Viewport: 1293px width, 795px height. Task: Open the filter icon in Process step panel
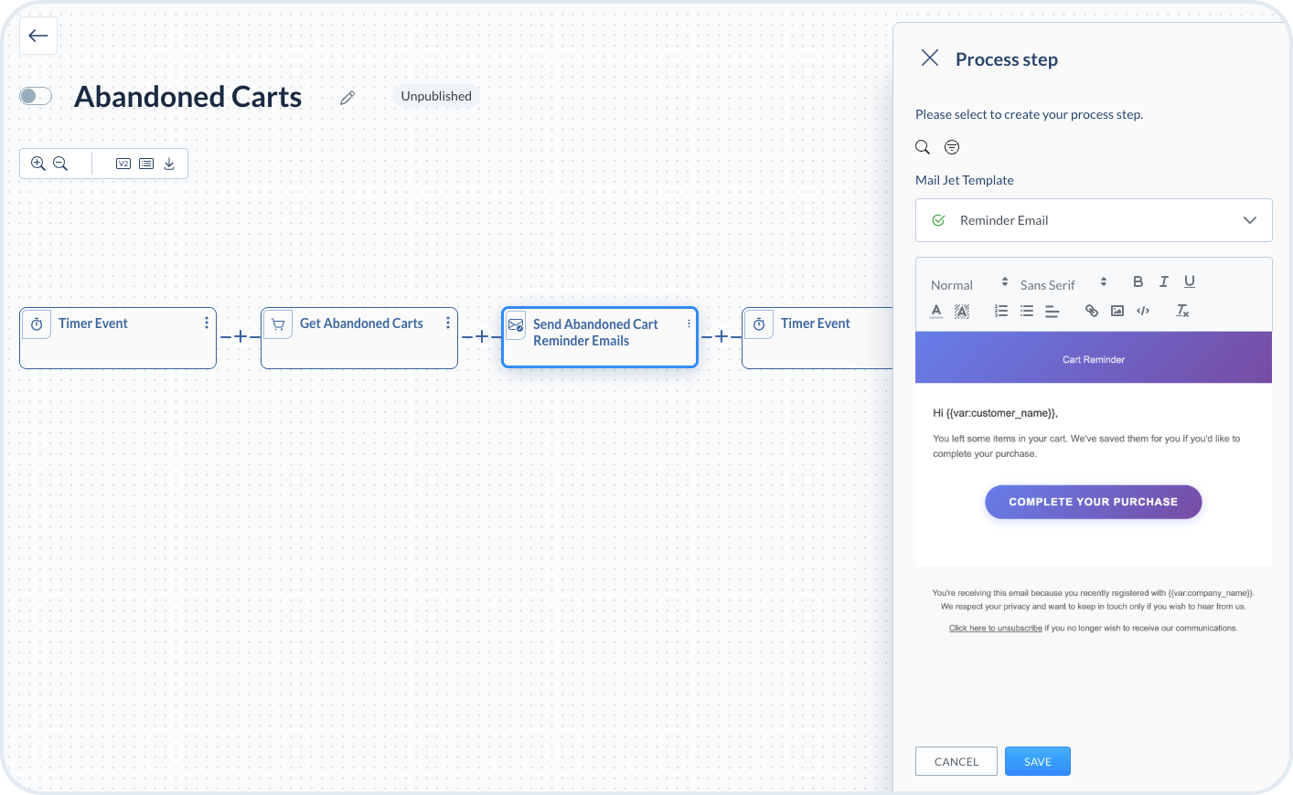(x=952, y=147)
